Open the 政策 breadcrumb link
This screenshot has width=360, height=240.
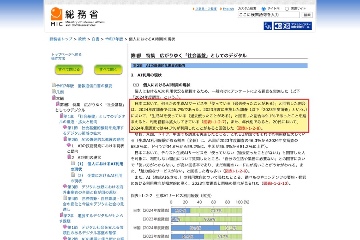click(82, 39)
